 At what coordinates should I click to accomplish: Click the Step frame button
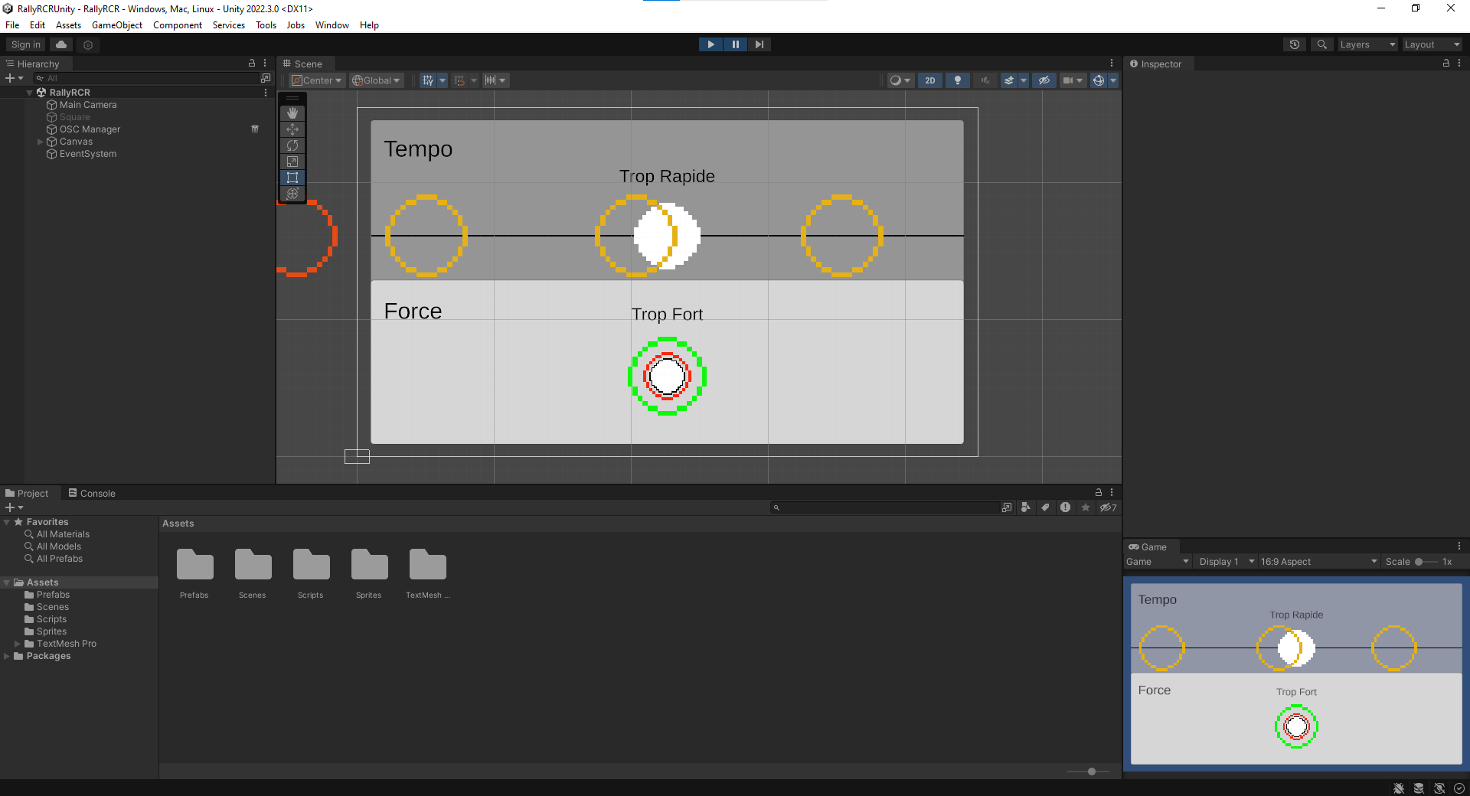[759, 44]
